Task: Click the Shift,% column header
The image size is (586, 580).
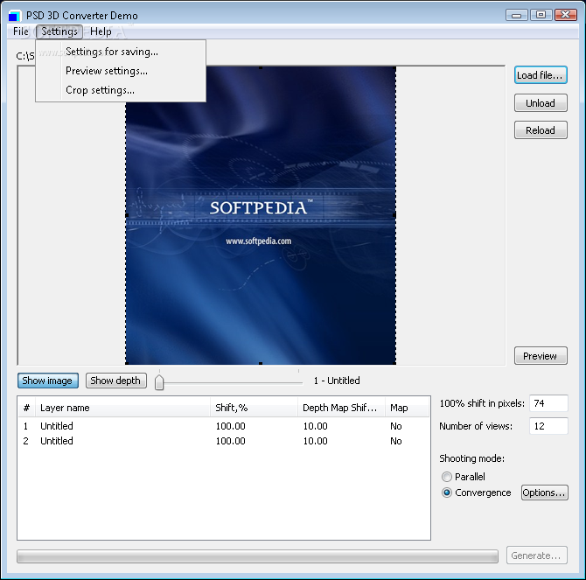Action: click(x=254, y=408)
